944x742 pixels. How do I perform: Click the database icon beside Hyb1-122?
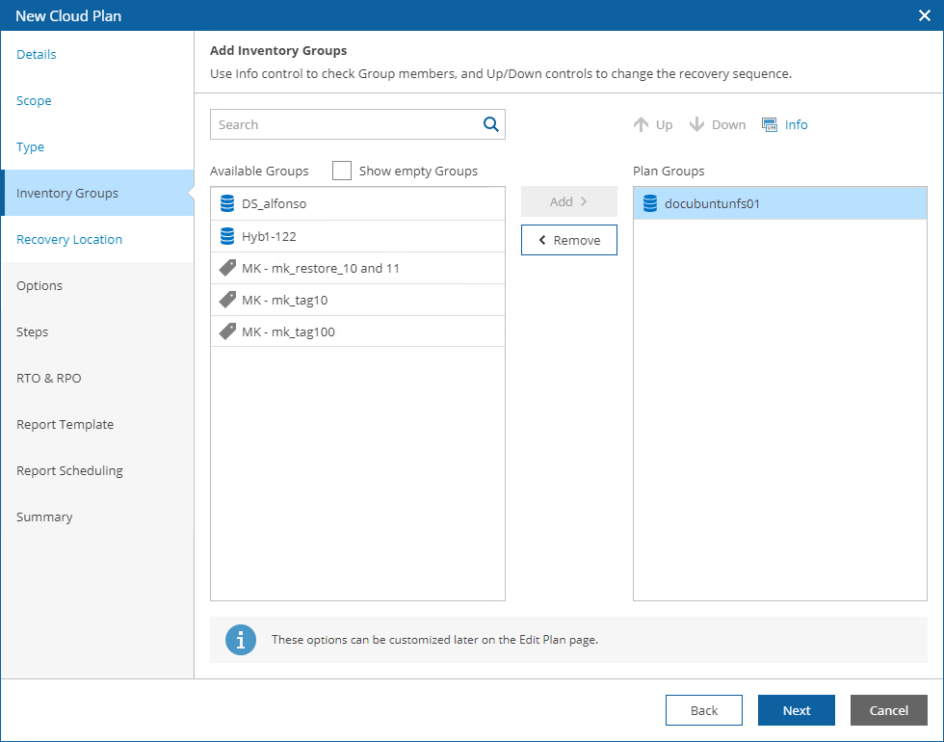pos(228,235)
